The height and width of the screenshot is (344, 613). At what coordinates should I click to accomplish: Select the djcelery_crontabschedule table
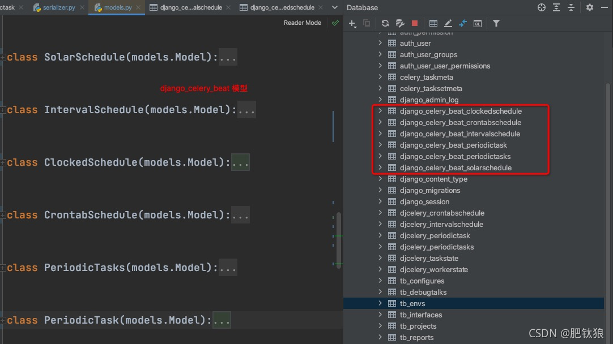coord(442,213)
